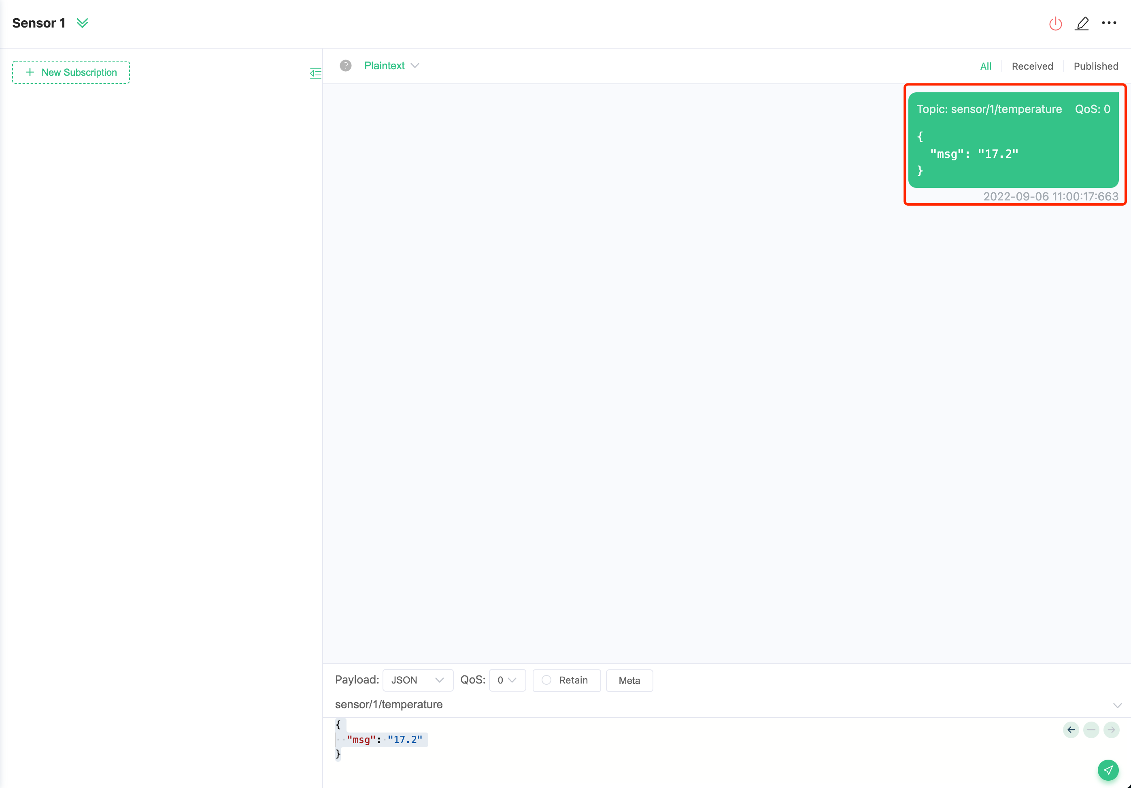Select the Received messages tab
1131x788 pixels.
[1032, 65]
